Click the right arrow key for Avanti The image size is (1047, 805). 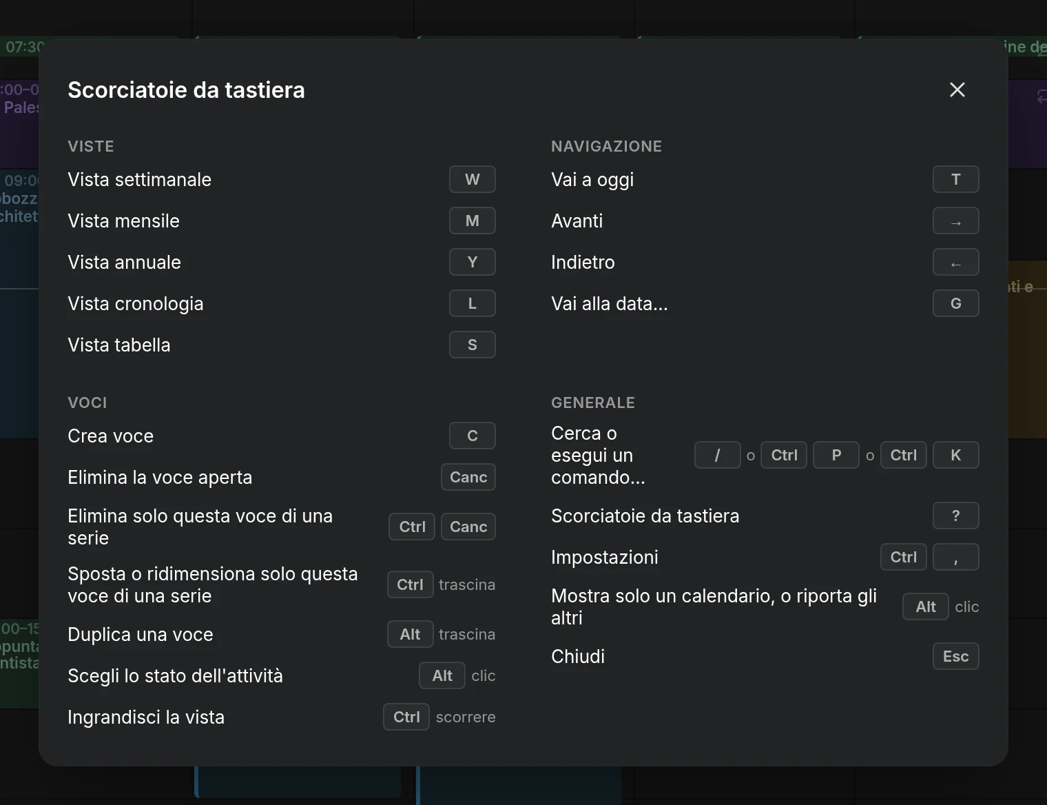coord(956,221)
